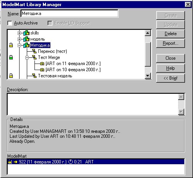Click the модель library icon
The width and height of the screenshot is (193, 178).
click(x=26, y=39)
